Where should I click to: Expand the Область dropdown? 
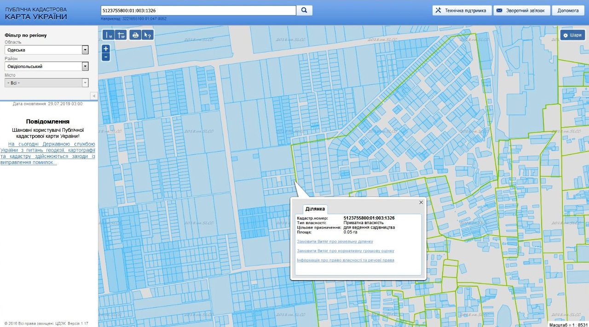click(85, 50)
